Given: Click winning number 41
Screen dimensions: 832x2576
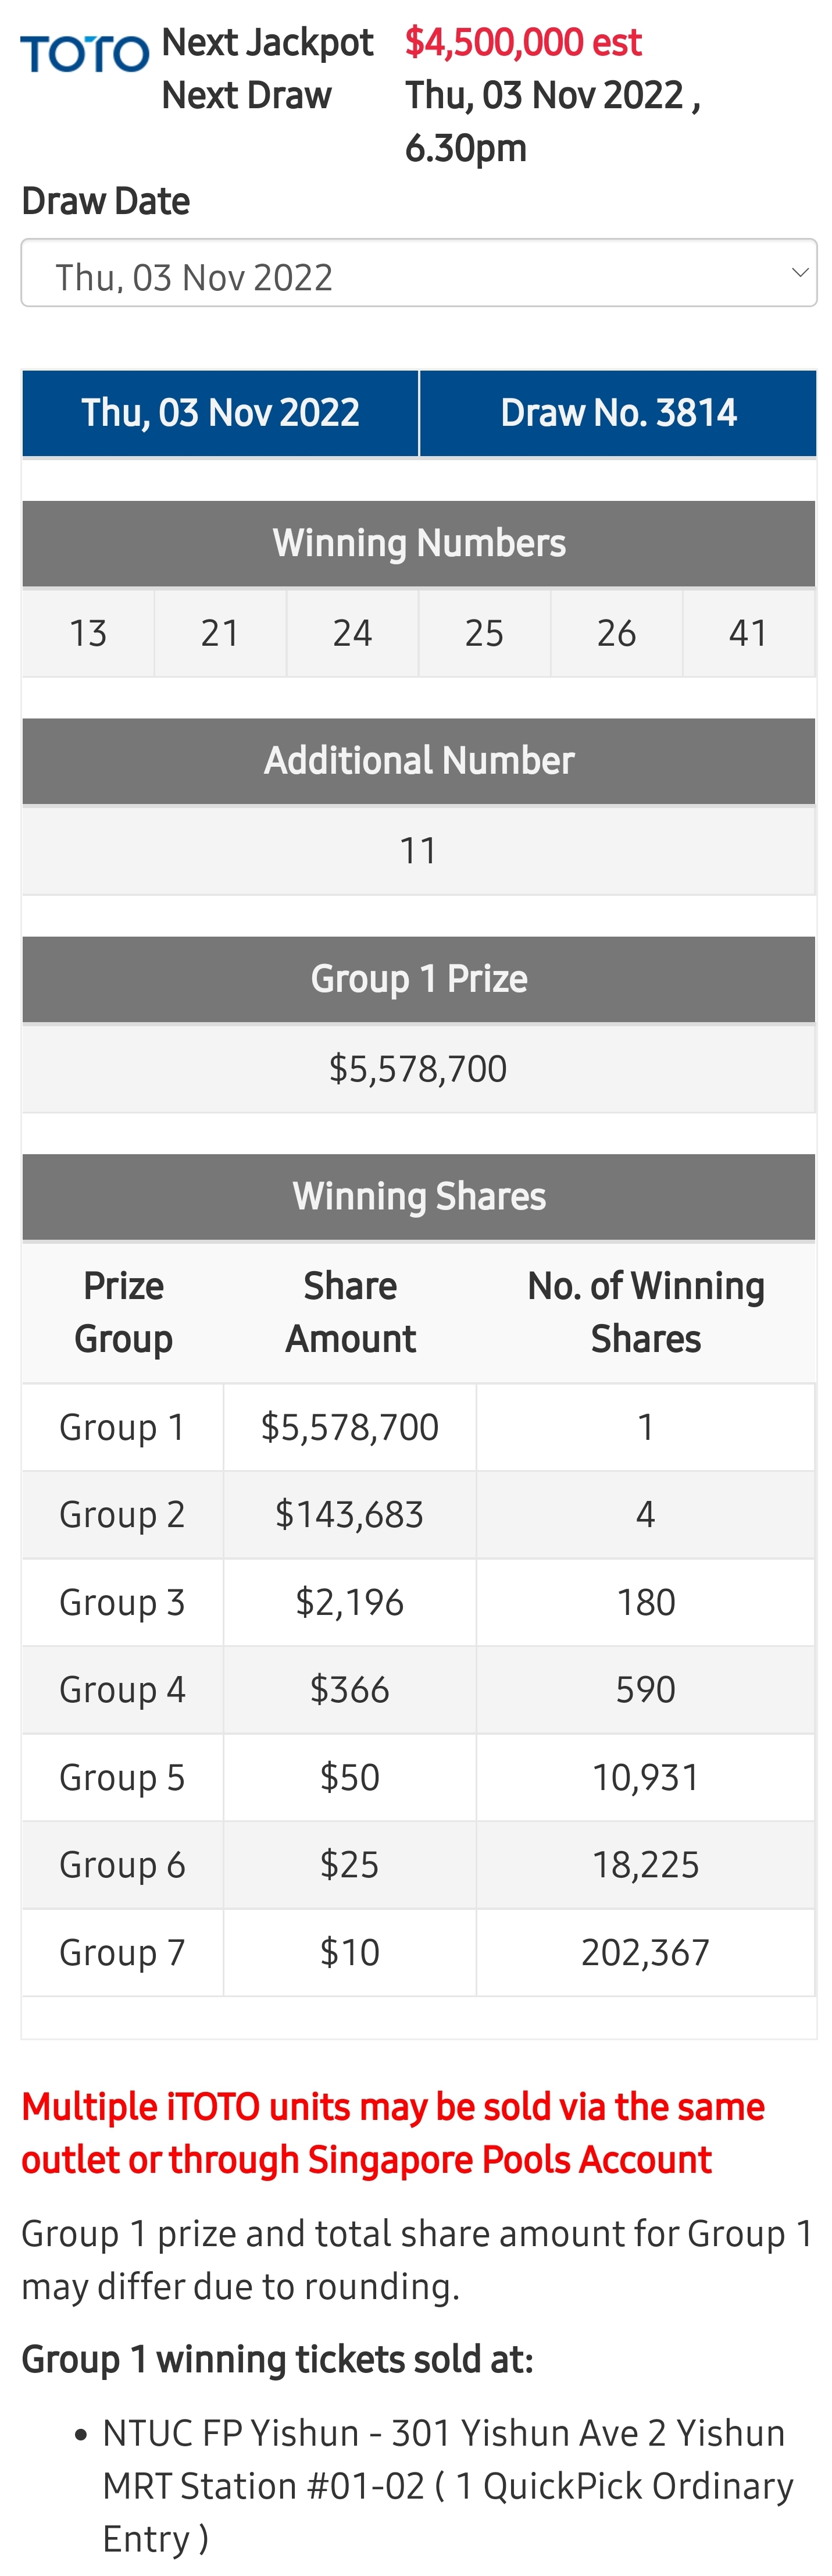Looking at the screenshot, I should [x=749, y=633].
